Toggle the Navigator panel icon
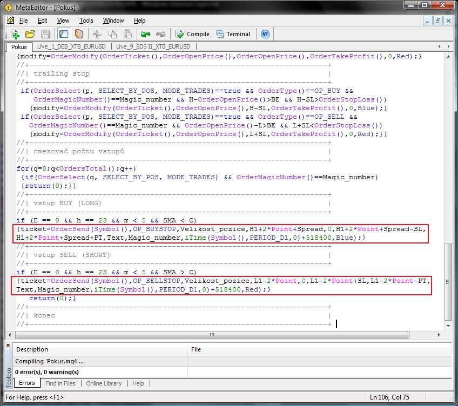Image resolution: width=458 pixels, height=406 pixels. (63, 34)
